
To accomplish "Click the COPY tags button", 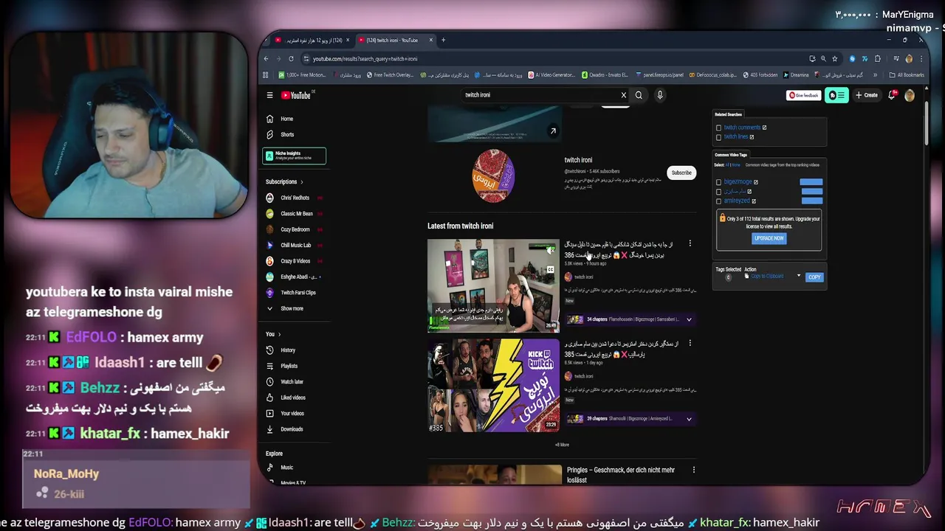I will pyautogui.click(x=814, y=277).
